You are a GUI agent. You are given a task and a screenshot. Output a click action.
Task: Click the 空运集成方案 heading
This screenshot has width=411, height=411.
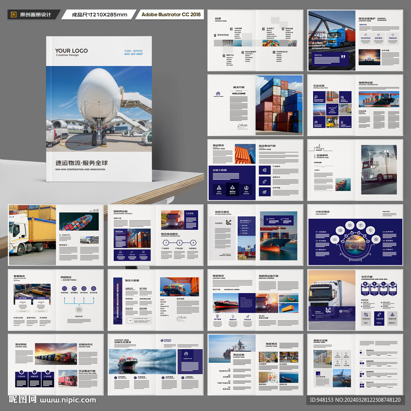click(87, 371)
